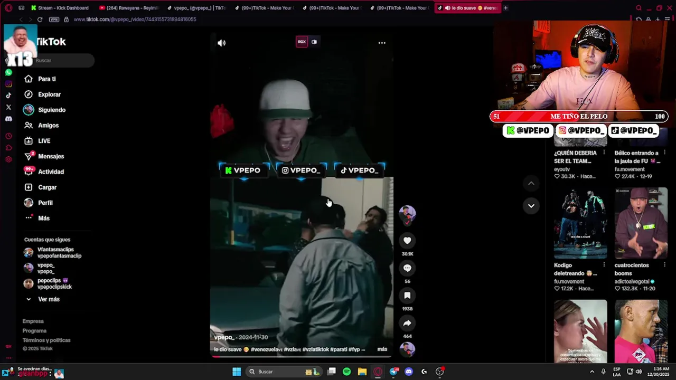Show hidden system tray icons chevron

coord(592,372)
